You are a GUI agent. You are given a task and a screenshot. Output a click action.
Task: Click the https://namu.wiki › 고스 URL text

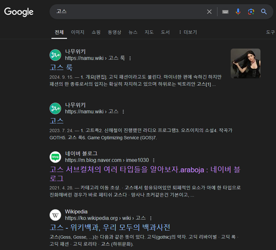point(92,112)
